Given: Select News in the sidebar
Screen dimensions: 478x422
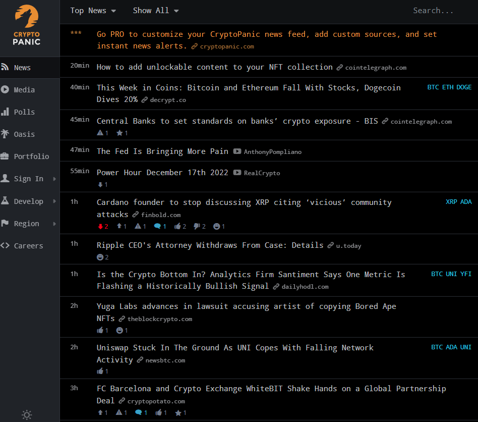Looking at the screenshot, I should (30, 68).
